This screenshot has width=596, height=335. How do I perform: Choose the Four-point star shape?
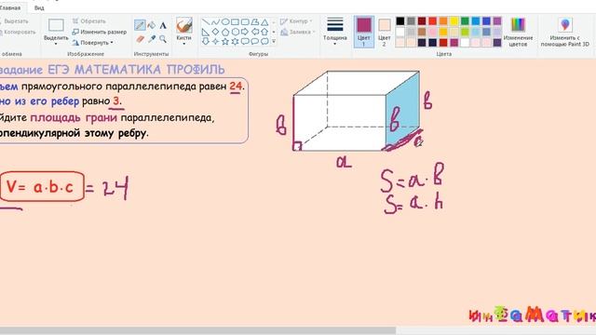(215, 41)
